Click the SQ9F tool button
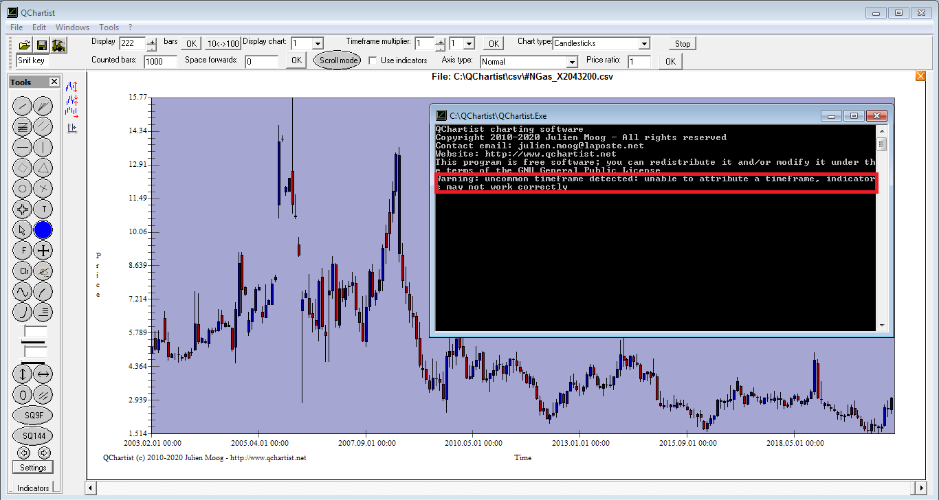Image resolution: width=939 pixels, height=500 pixels. (33, 416)
